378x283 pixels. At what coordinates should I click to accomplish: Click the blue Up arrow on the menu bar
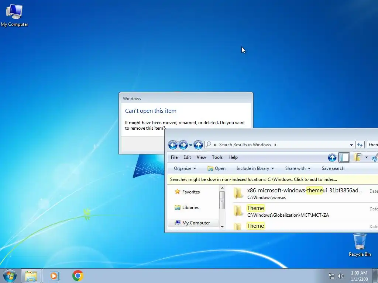[332, 158]
